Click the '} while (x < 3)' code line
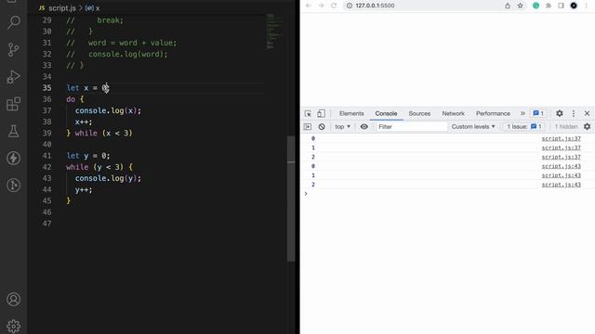595x334 pixels. coord(99,134)
